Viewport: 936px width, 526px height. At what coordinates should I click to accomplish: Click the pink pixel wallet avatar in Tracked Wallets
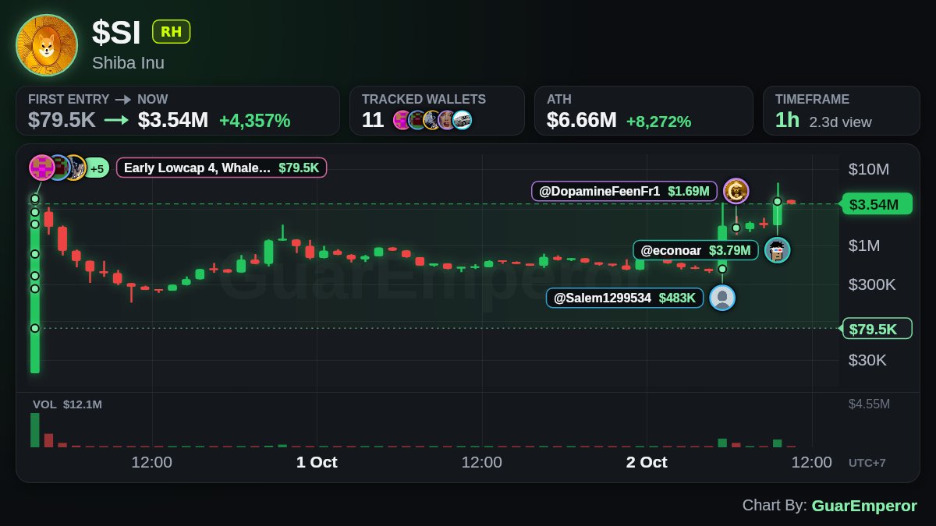point(401,120)
